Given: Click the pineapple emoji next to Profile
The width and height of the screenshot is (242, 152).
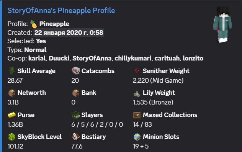Looking at the screenshot, I should coord(33,24).
